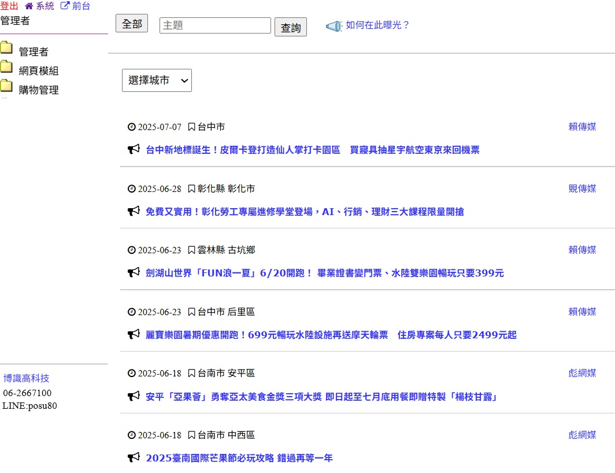Click the bookmark icon beside 彰化縣 彰化市
This screenshot has width=615, height=473.
click(x=191, y=189)
